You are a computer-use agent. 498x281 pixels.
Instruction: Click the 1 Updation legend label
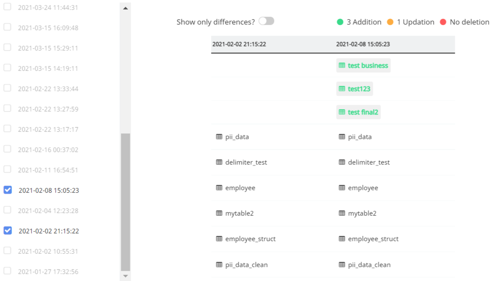pos(414,22)
